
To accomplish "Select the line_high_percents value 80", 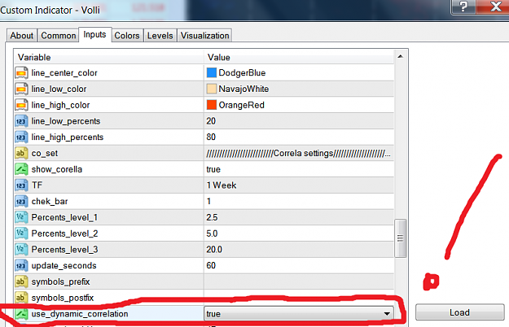I will click(x=211, y=137).
